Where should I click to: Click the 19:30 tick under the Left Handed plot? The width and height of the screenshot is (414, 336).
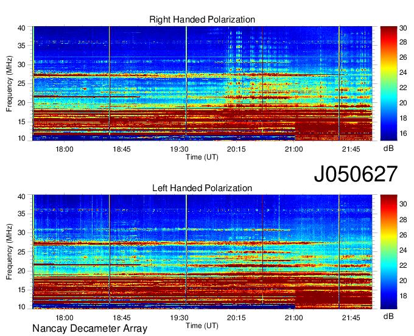(x=179, y=318)
